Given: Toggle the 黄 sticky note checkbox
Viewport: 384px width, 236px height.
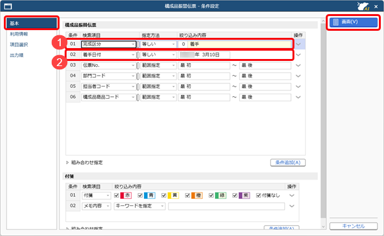Looking at the screenshot, I should click(x=164, y=196).
